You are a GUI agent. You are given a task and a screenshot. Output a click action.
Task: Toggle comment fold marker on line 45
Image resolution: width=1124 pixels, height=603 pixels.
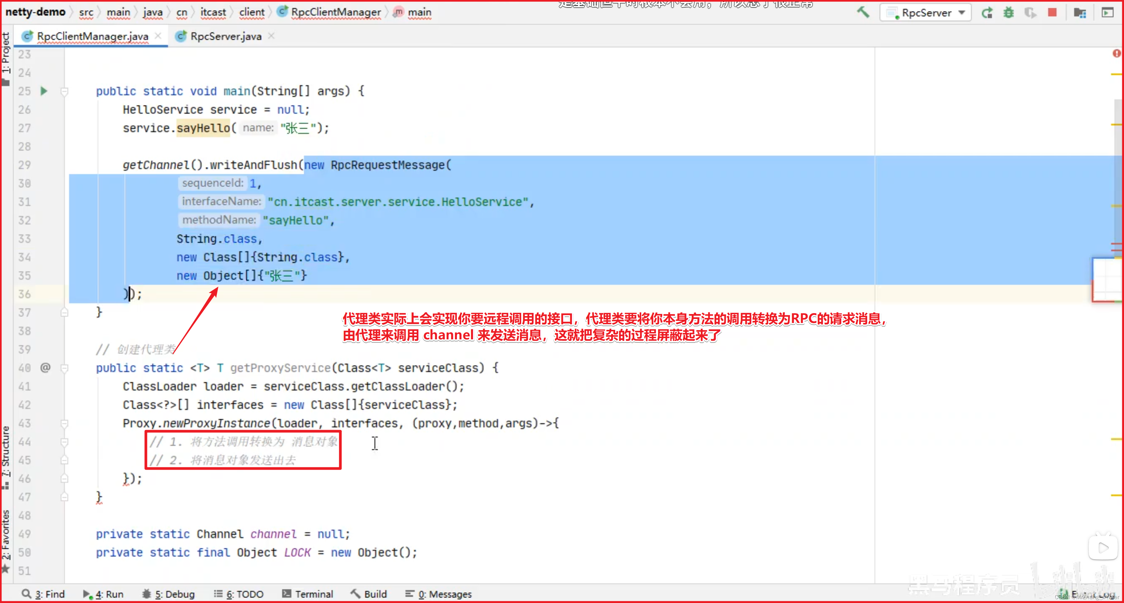tap(64, 460)
